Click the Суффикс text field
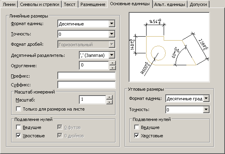225x154 pixels. point(86,85)
